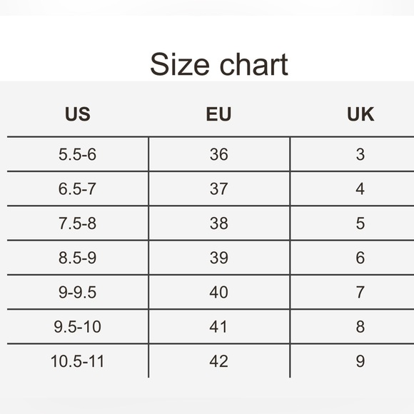414x414 pixels.
Task: Select the US column header
Action: [78, 114]
